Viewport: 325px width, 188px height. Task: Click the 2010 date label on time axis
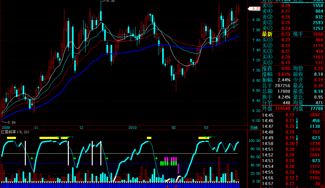coord(133,128)
